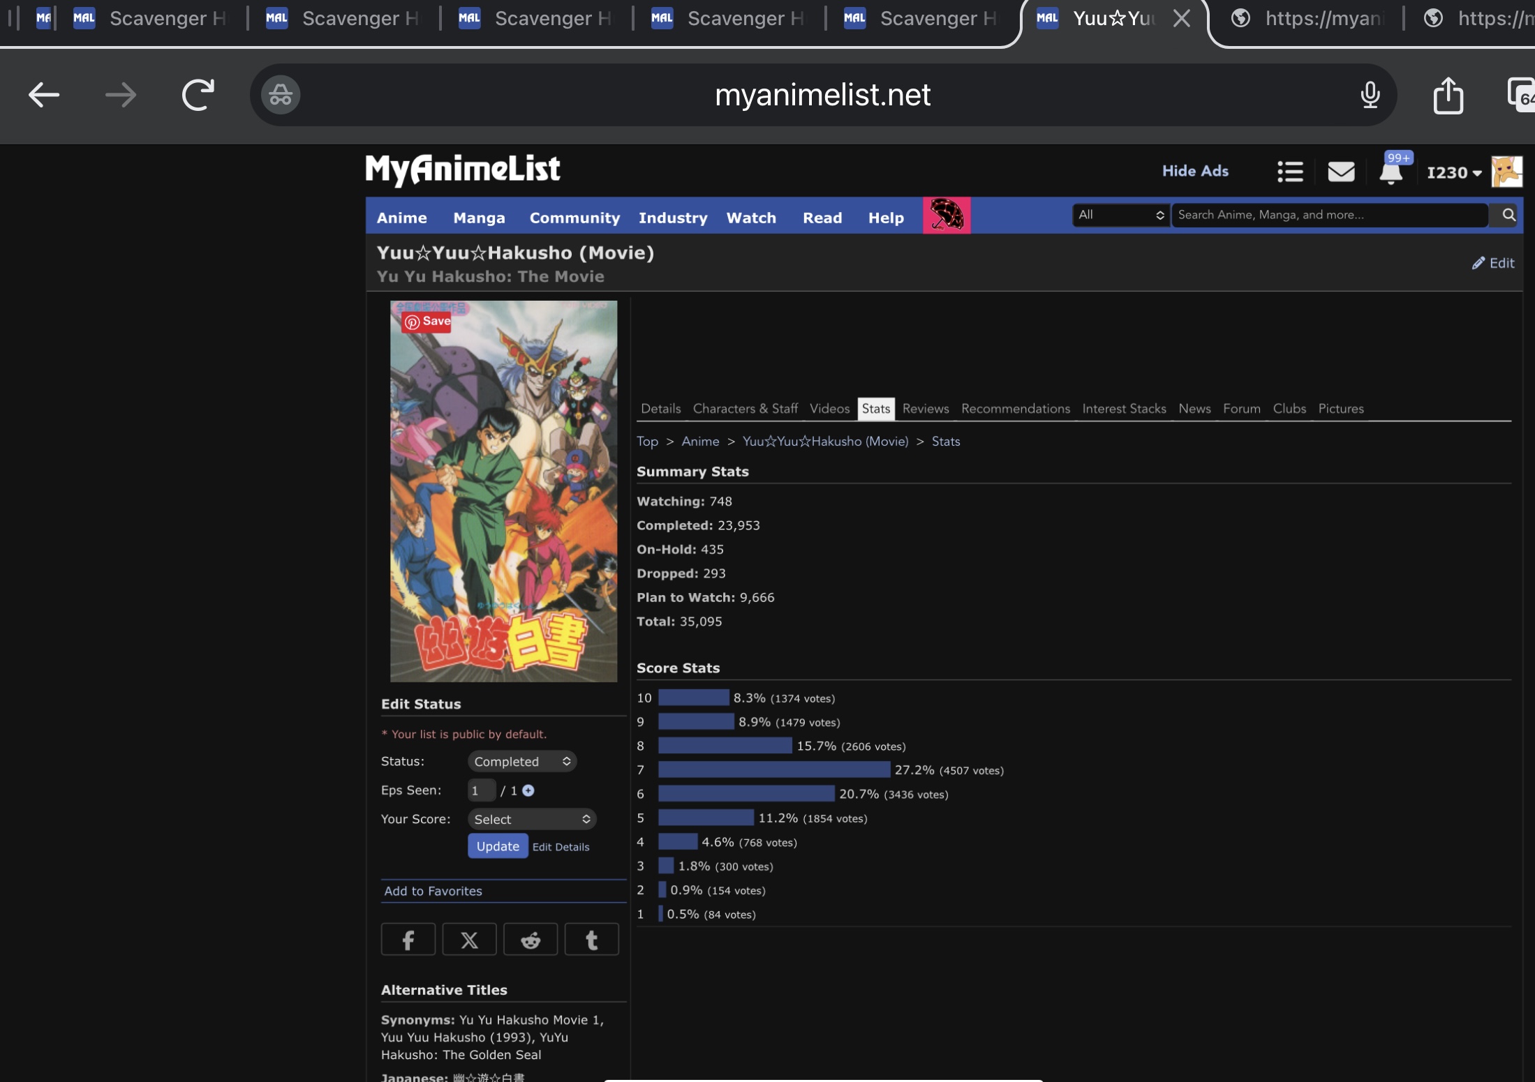Share page on Facebook icon
The height and width of the screenshot is (1082, 1535).
tap(408, 940)
